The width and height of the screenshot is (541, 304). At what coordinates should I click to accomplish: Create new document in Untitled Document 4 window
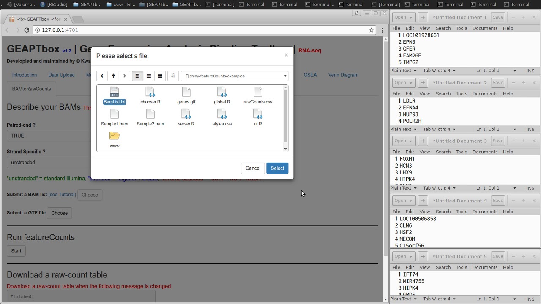(x=423, y=201)
